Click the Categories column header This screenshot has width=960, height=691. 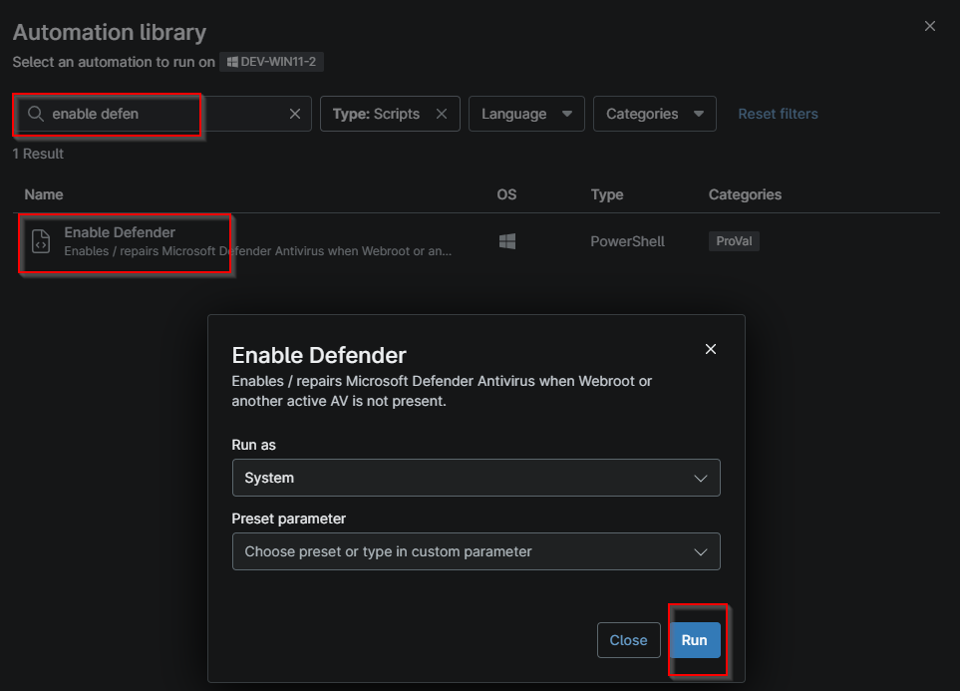tap(745, 194)
